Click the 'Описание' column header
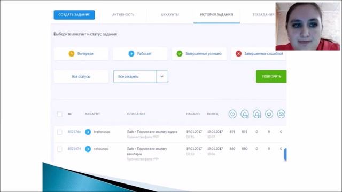Viewport: 342px width, 192px height. click(x=136, y=114)
